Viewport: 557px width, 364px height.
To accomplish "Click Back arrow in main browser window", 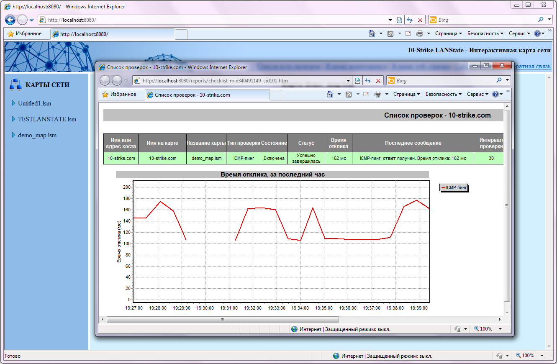I will 10,20.
